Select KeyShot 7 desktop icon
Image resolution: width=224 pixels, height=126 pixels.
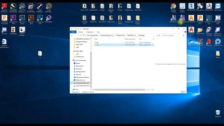tap(218, 43)
